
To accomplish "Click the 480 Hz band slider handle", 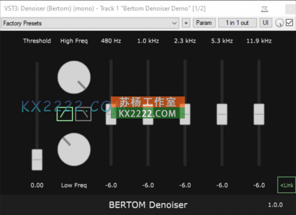I will [x=111, y=114].
